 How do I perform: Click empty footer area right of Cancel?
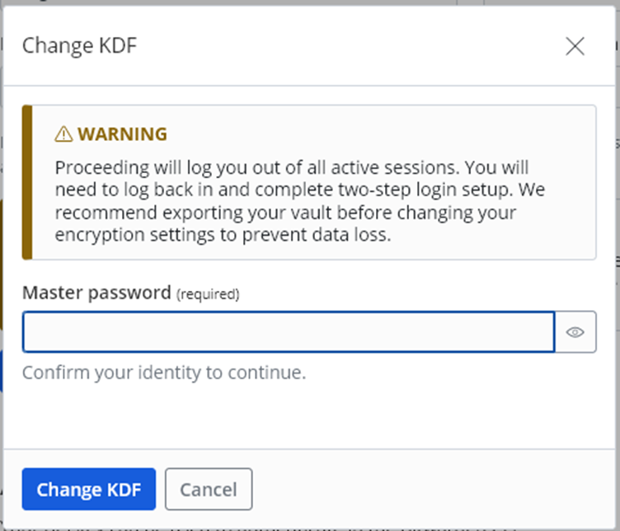click(429, 490)
